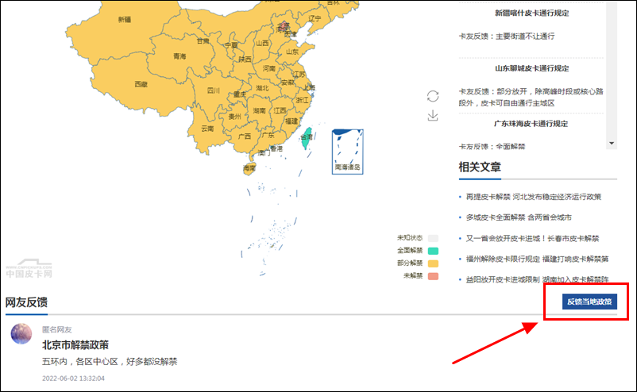Screen dimensions: 637x392
Task: Click the anonymous user avatar
Action: point(21,333)
